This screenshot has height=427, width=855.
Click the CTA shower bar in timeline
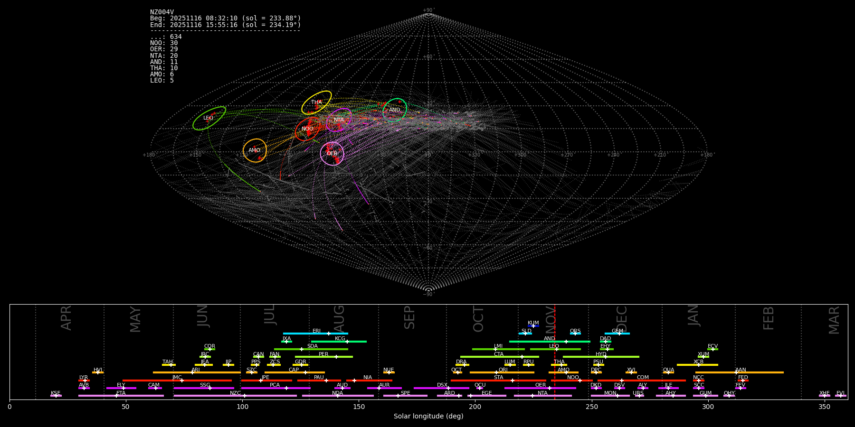point(500,357)
